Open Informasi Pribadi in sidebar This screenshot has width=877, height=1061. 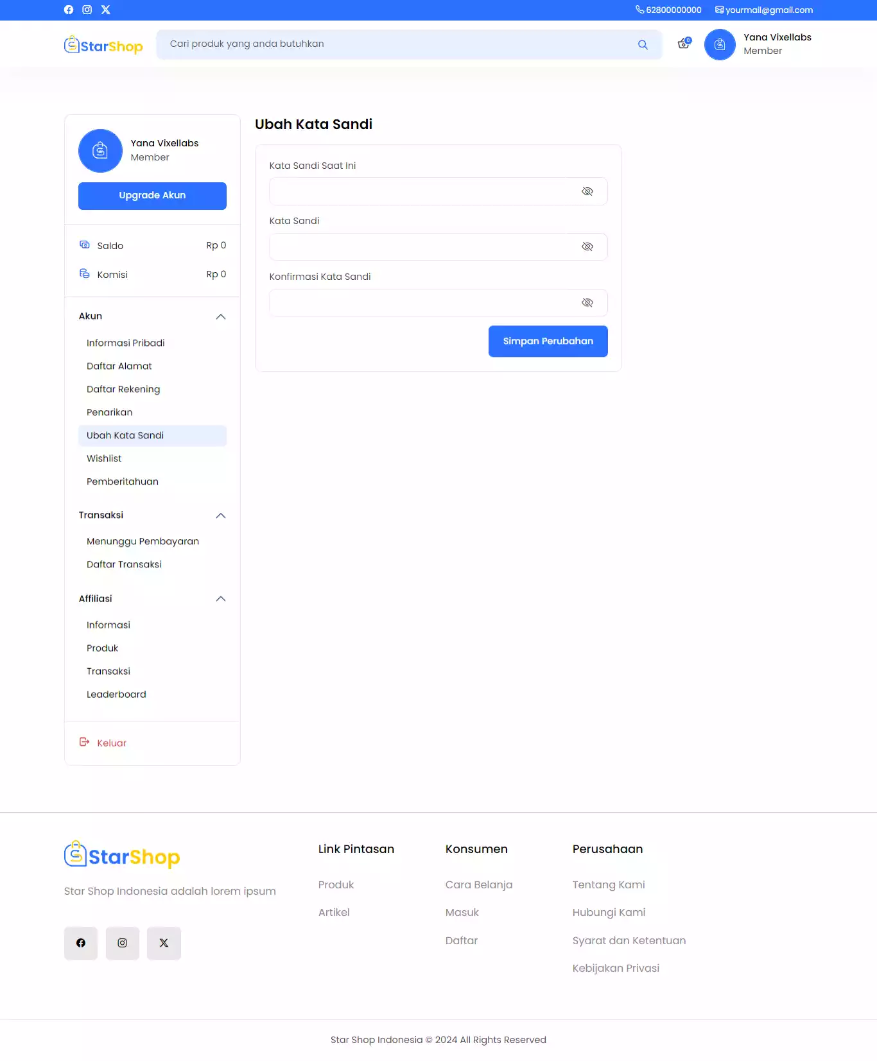coord(126,343)
